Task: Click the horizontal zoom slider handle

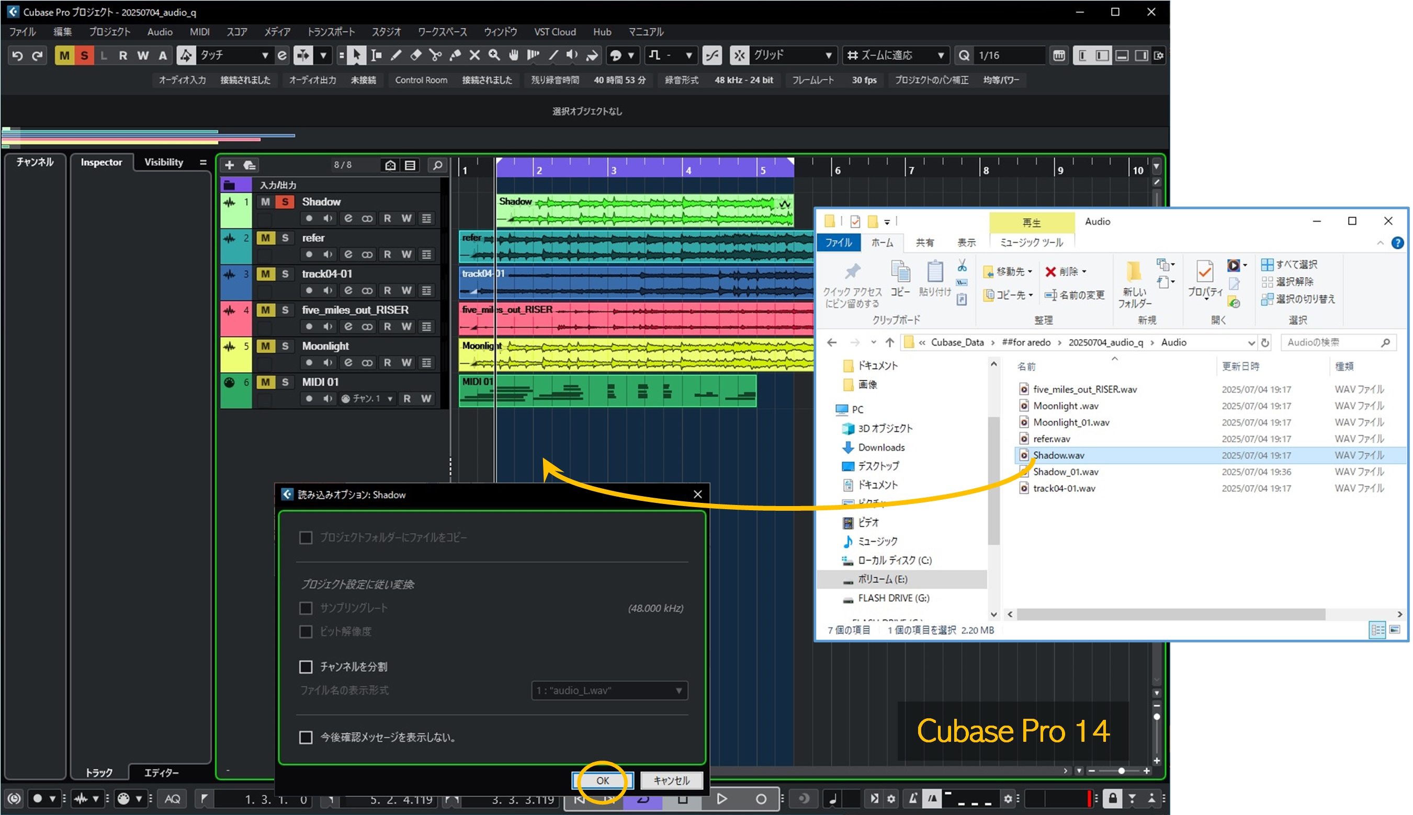Action: pos(1121,771)
